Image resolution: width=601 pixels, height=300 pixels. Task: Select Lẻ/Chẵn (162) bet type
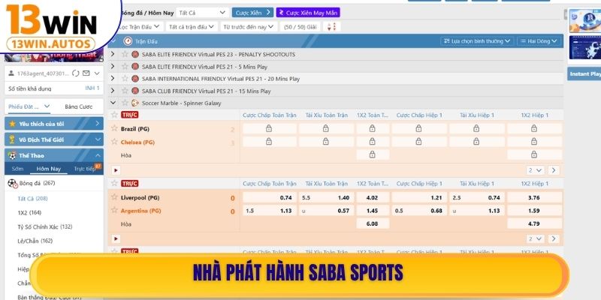click(x=35, y=241)
